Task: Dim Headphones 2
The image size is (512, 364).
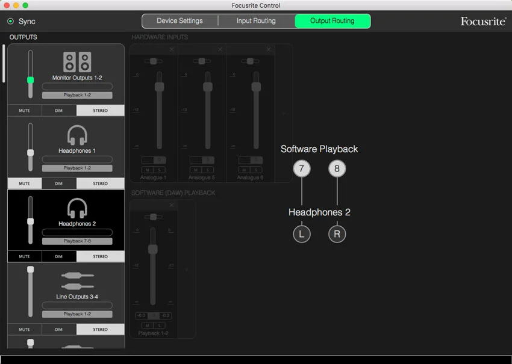Action: tap(59, 257)
